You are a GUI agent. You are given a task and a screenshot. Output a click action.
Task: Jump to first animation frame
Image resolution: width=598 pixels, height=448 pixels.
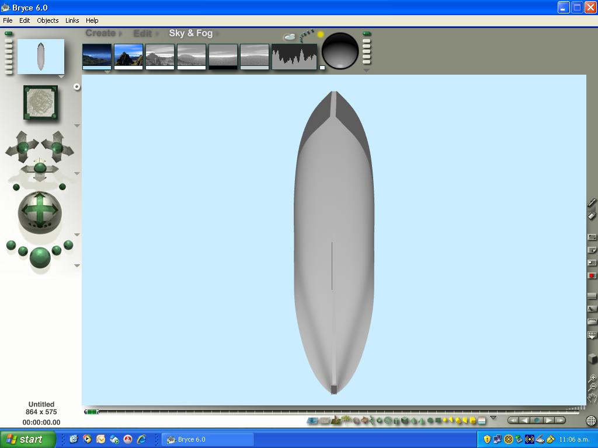coord(514,421)
